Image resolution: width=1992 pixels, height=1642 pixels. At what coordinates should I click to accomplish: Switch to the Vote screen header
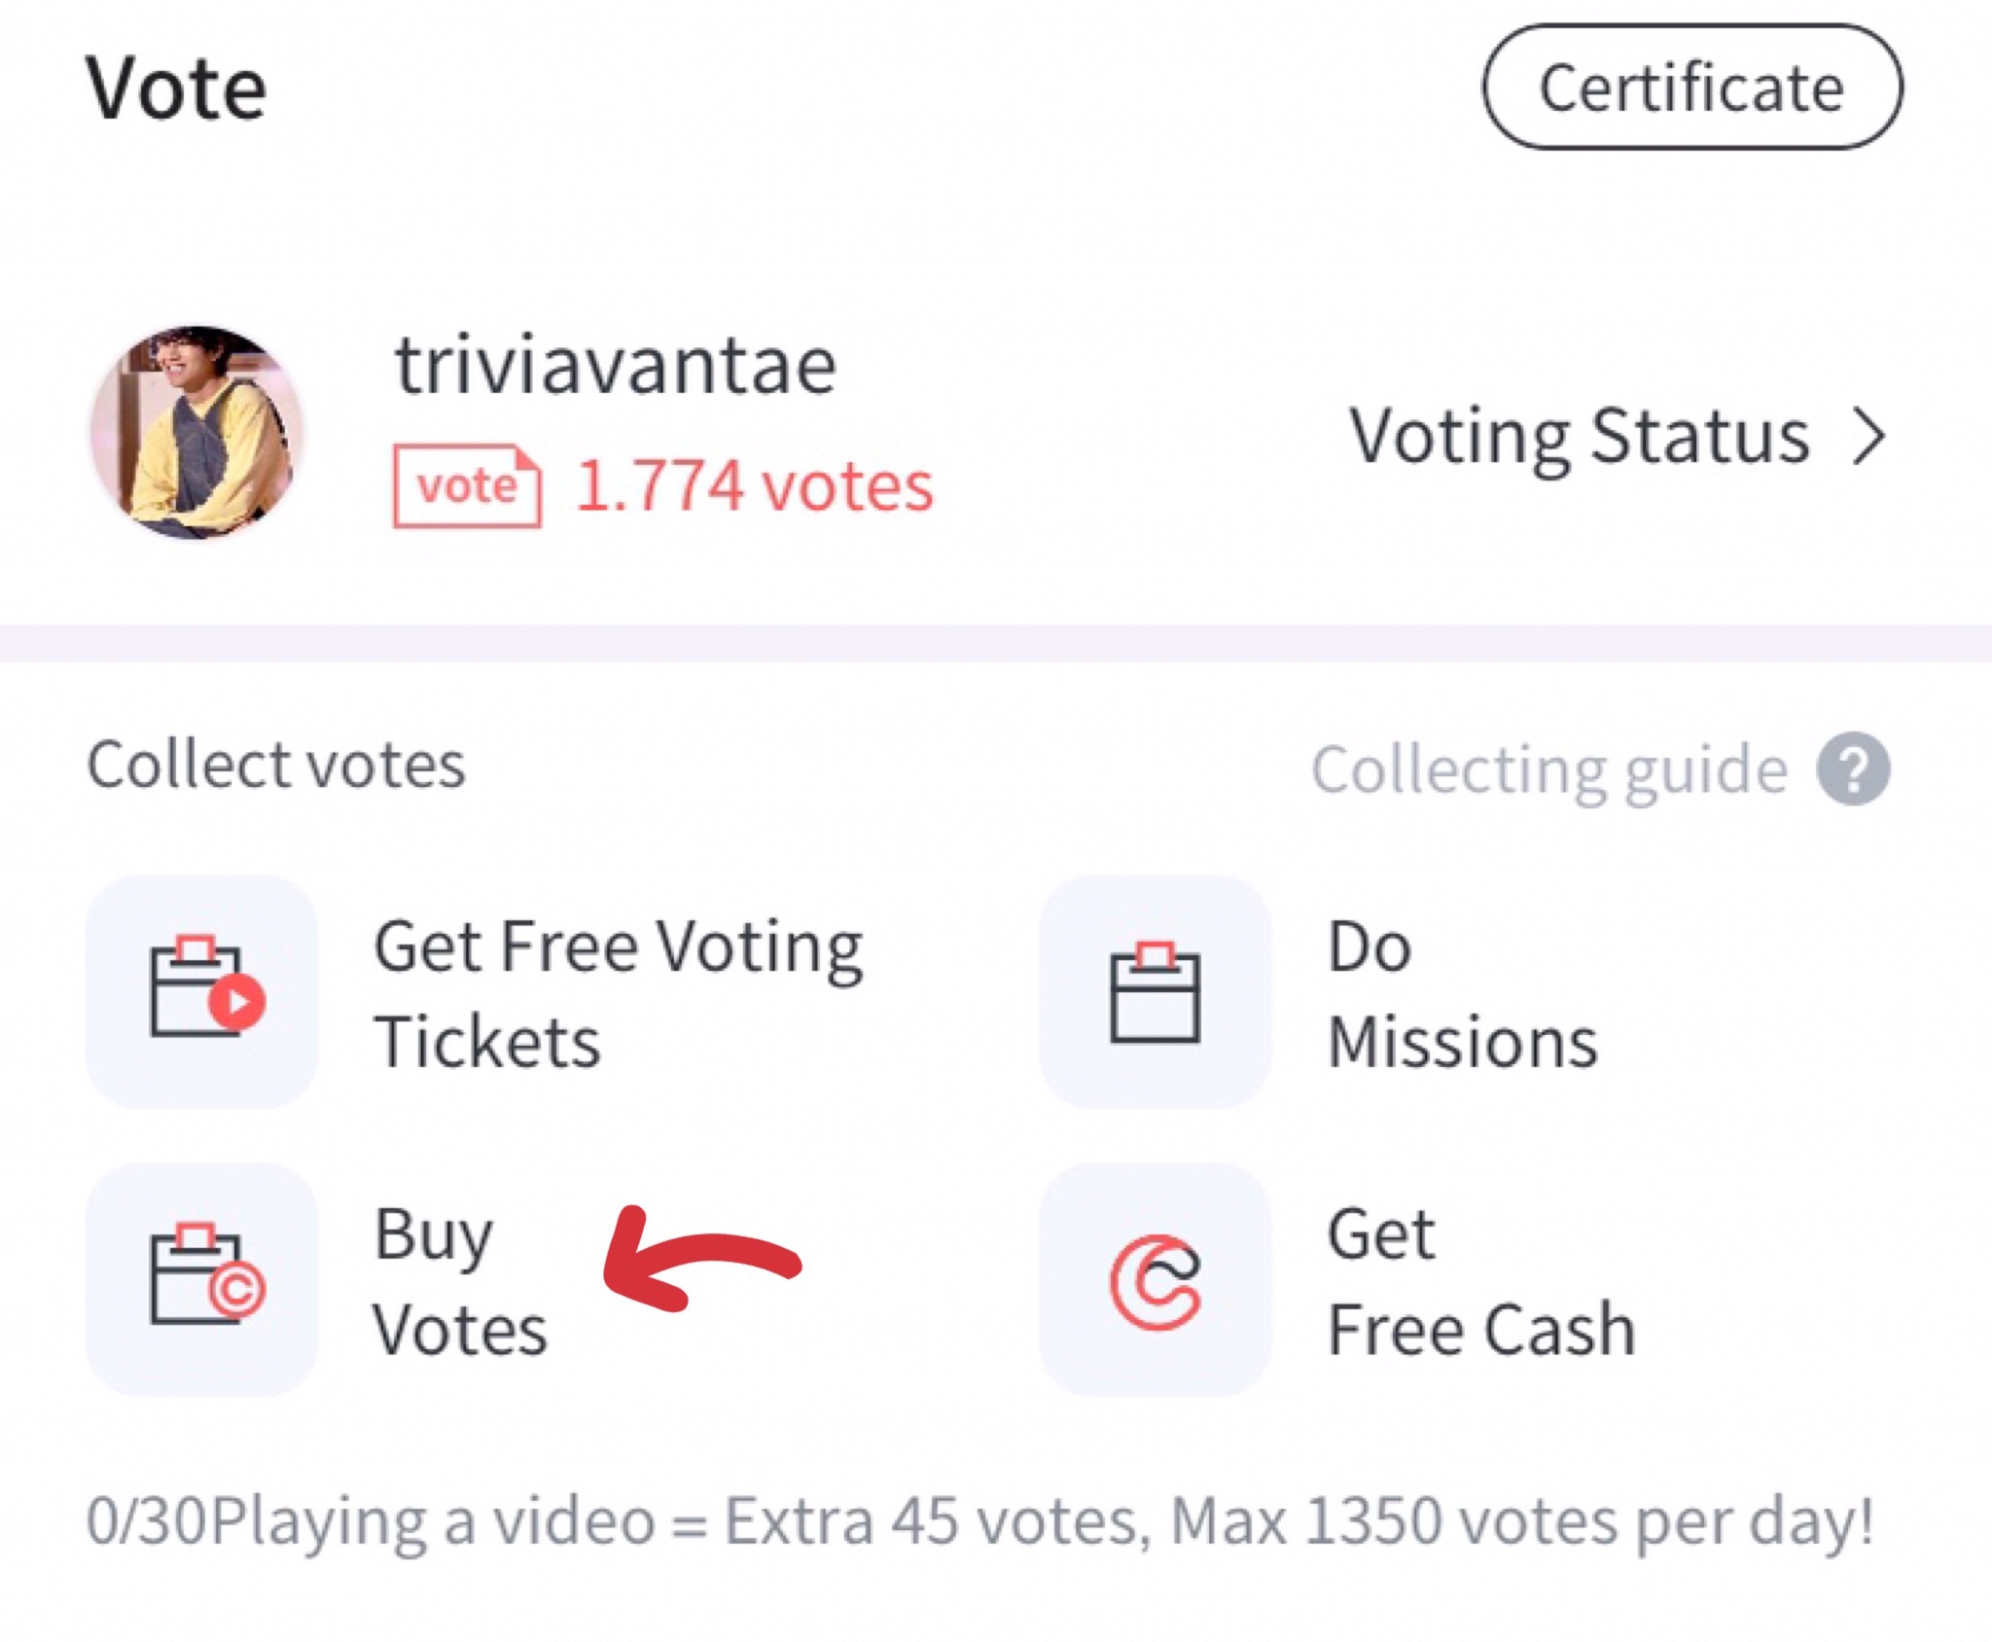pos(175,83)
